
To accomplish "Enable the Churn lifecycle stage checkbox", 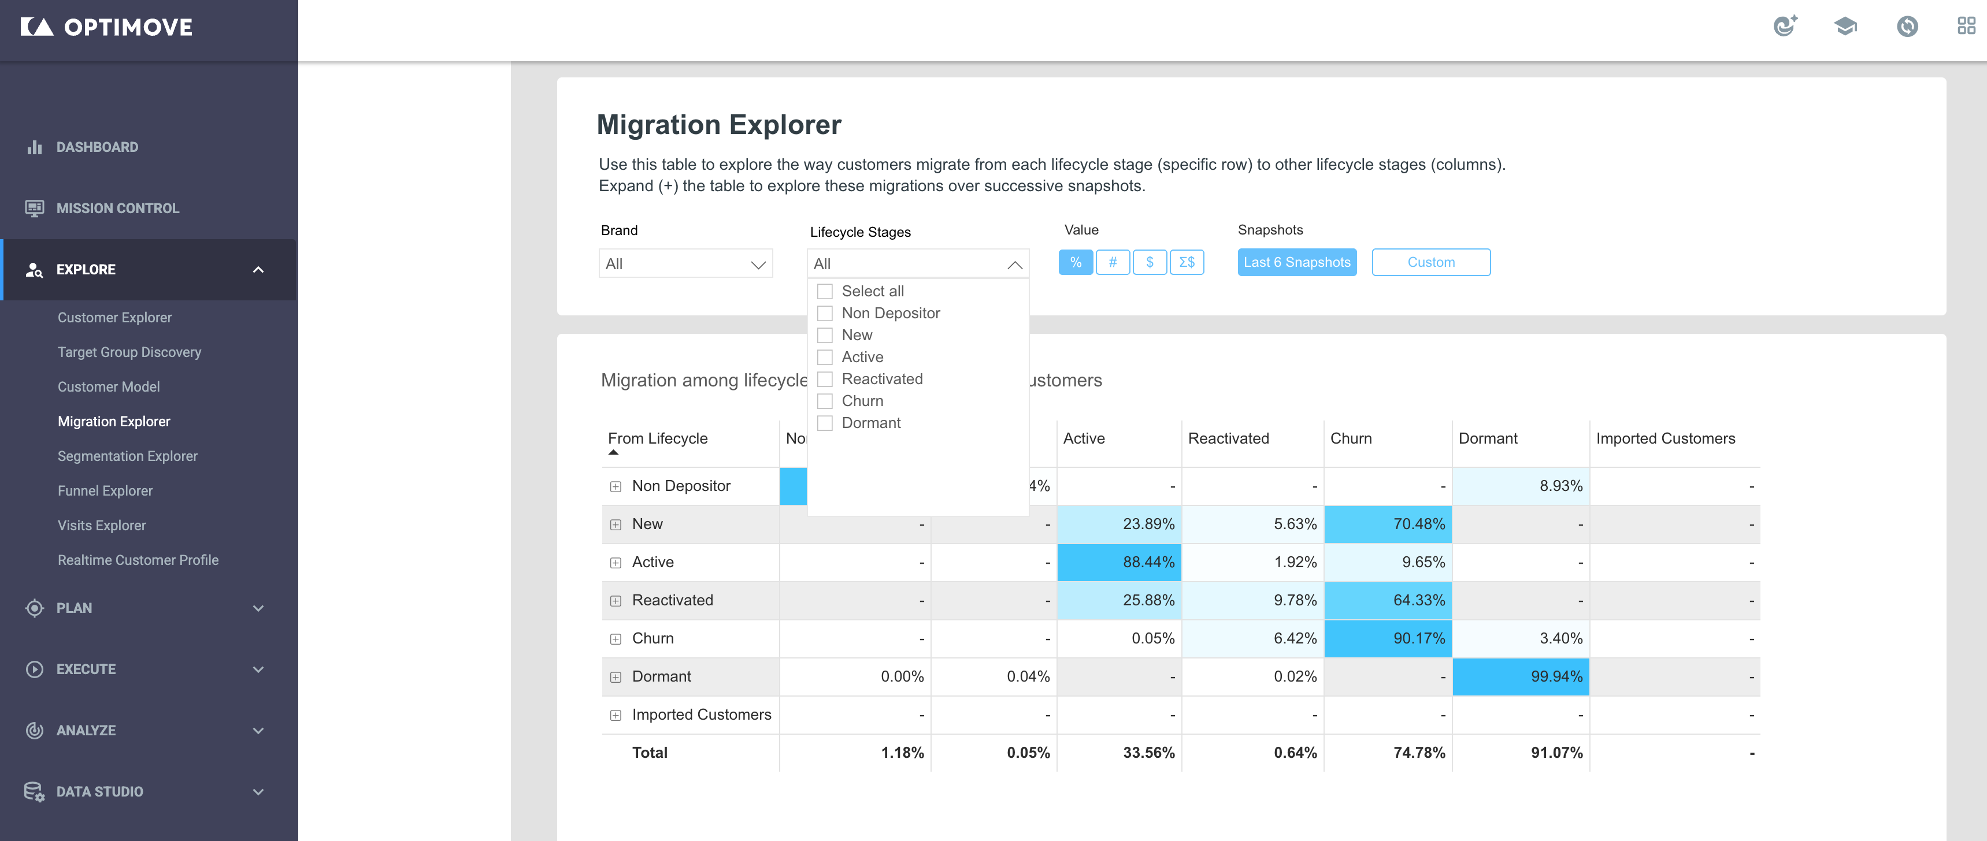I will click(x=825, y=401).
